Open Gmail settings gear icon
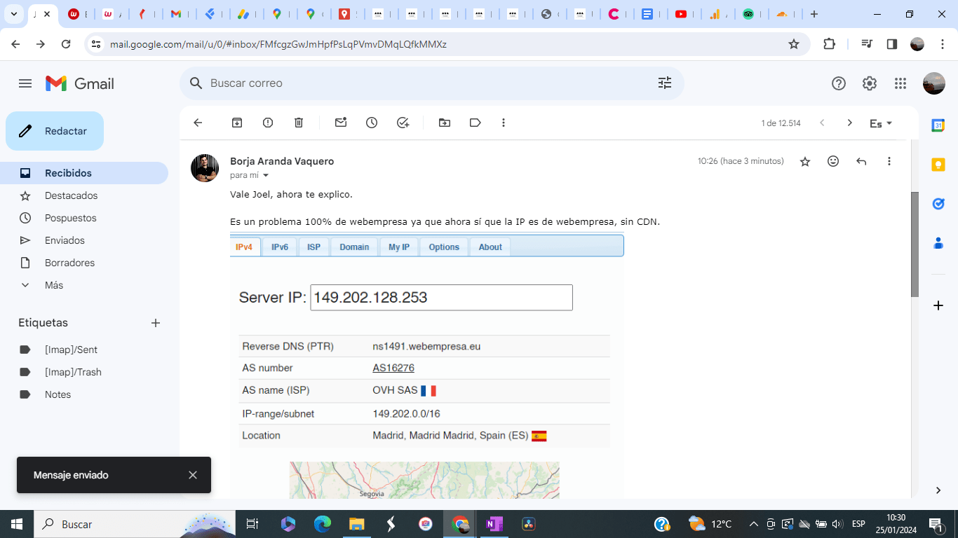The height and width of the screenshot is (538, 958). (x=870, y=83)
